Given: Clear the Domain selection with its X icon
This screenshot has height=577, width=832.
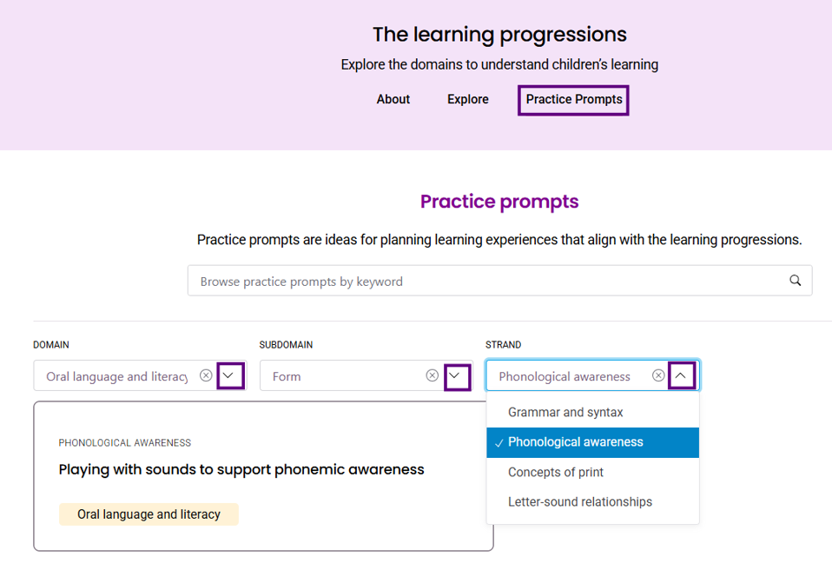Looking at the screenshot, I should point(206,375).
